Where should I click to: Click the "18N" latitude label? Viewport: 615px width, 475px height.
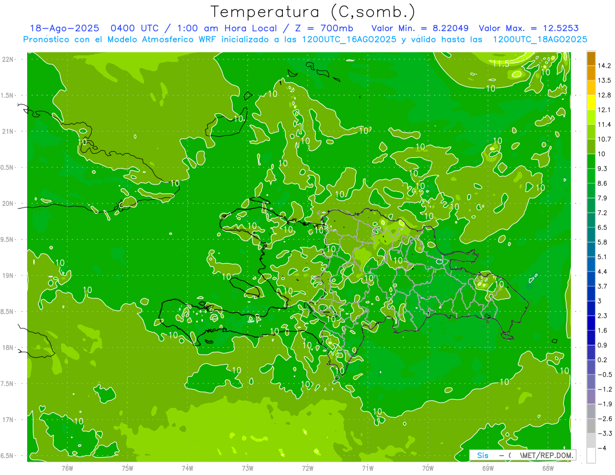(9, 348)
